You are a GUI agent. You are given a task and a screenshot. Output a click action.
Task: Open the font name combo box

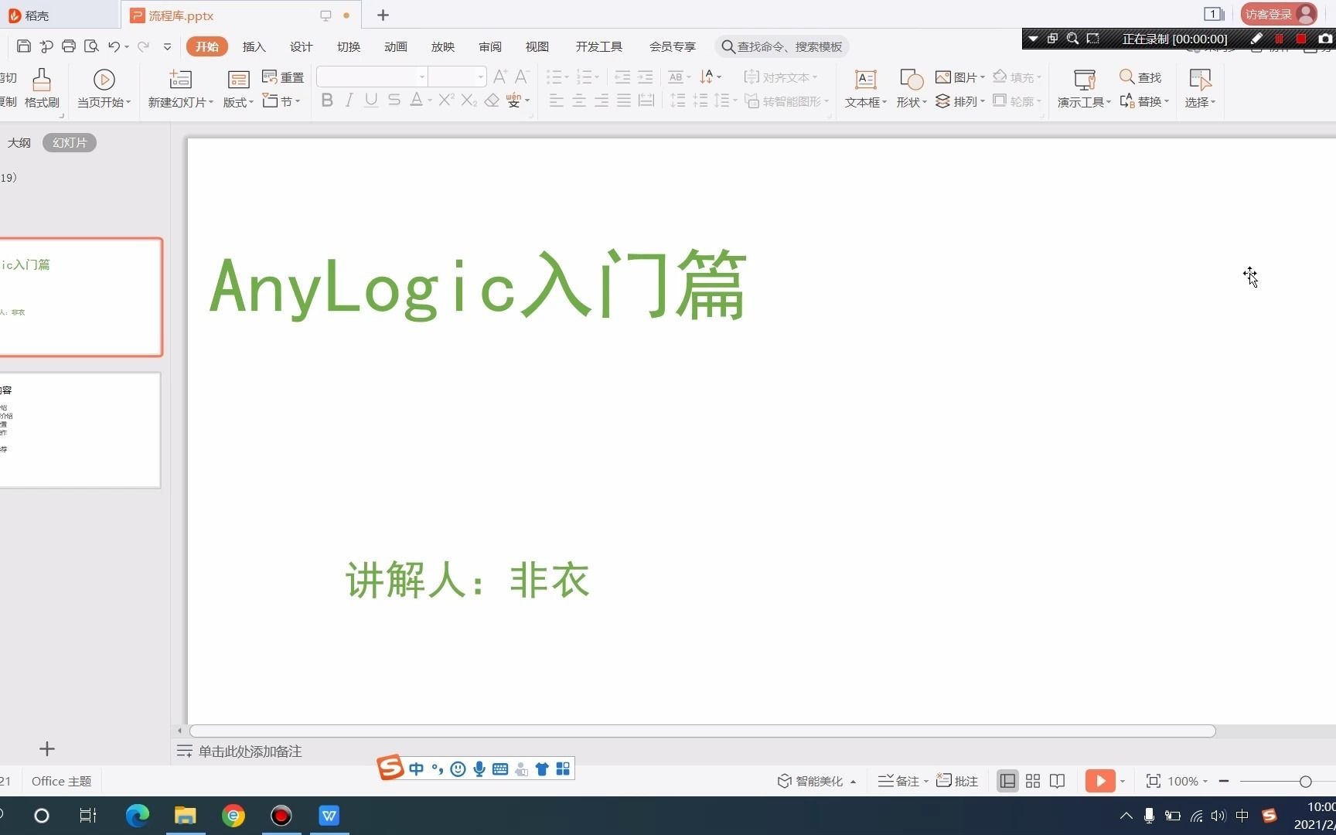pos(372,77)
